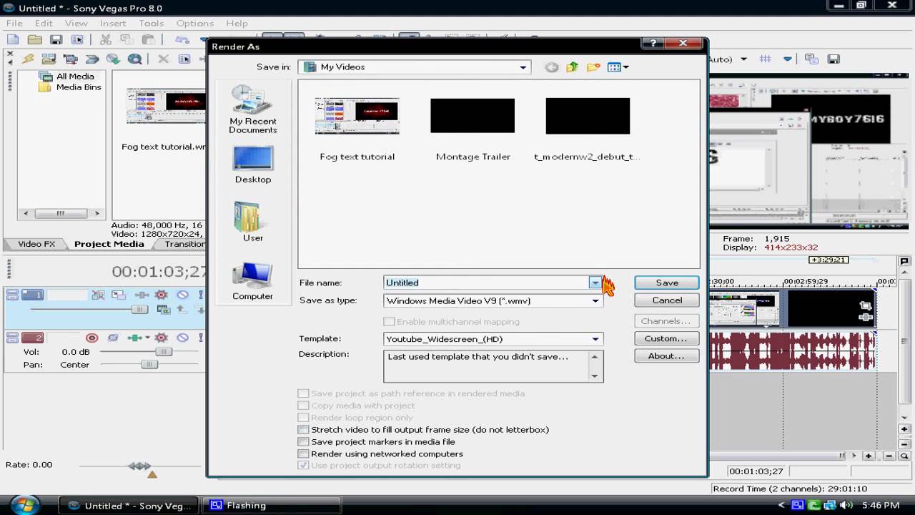Open the Insert menu
The width and height of the screenshot is (915, 515).
[x=113, y=23]
